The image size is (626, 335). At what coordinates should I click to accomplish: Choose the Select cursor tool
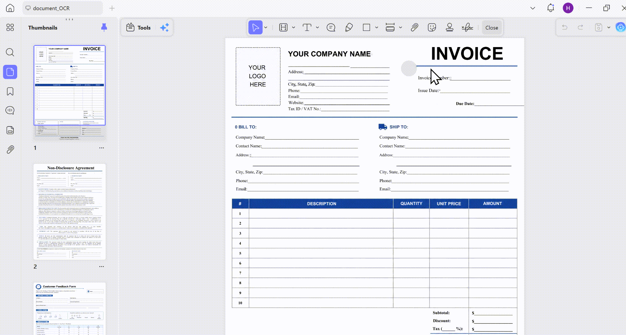(255, 28)
